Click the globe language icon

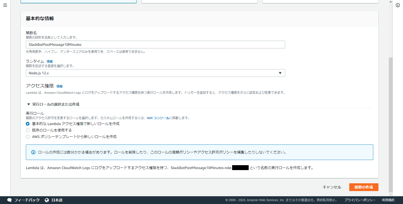pyautogui.click(x=47, y=200)
